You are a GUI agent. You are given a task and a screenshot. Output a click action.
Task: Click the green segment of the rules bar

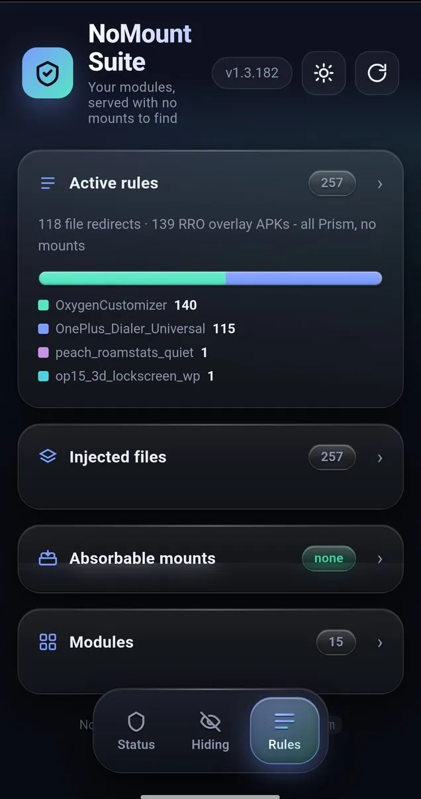(132, 278)
